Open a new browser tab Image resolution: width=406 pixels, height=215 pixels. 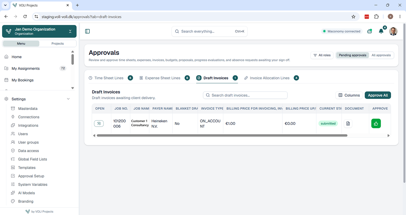[x=77, y=5]
